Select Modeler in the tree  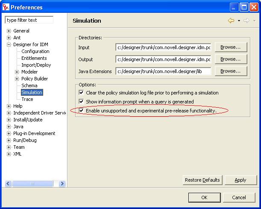[29, 72]
